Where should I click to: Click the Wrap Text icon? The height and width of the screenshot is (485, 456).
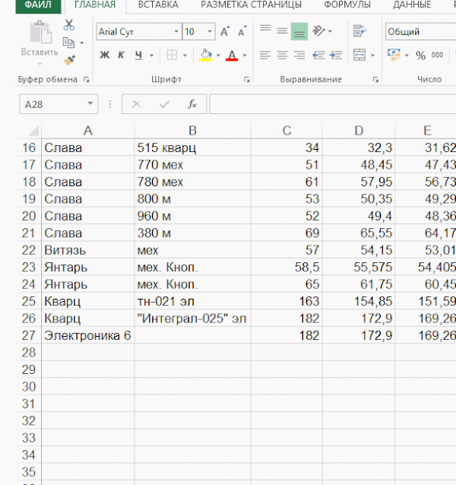point(359,31)
